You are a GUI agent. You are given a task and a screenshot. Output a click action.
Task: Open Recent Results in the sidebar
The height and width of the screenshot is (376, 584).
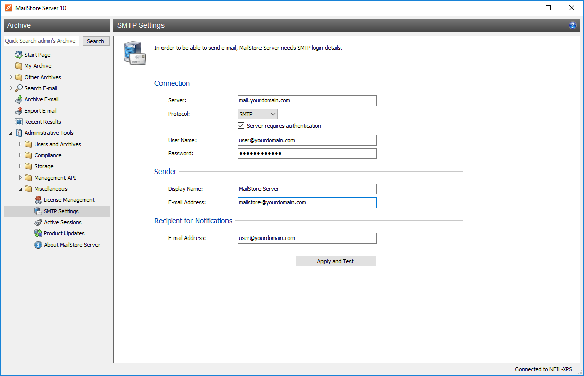point(43,122)
